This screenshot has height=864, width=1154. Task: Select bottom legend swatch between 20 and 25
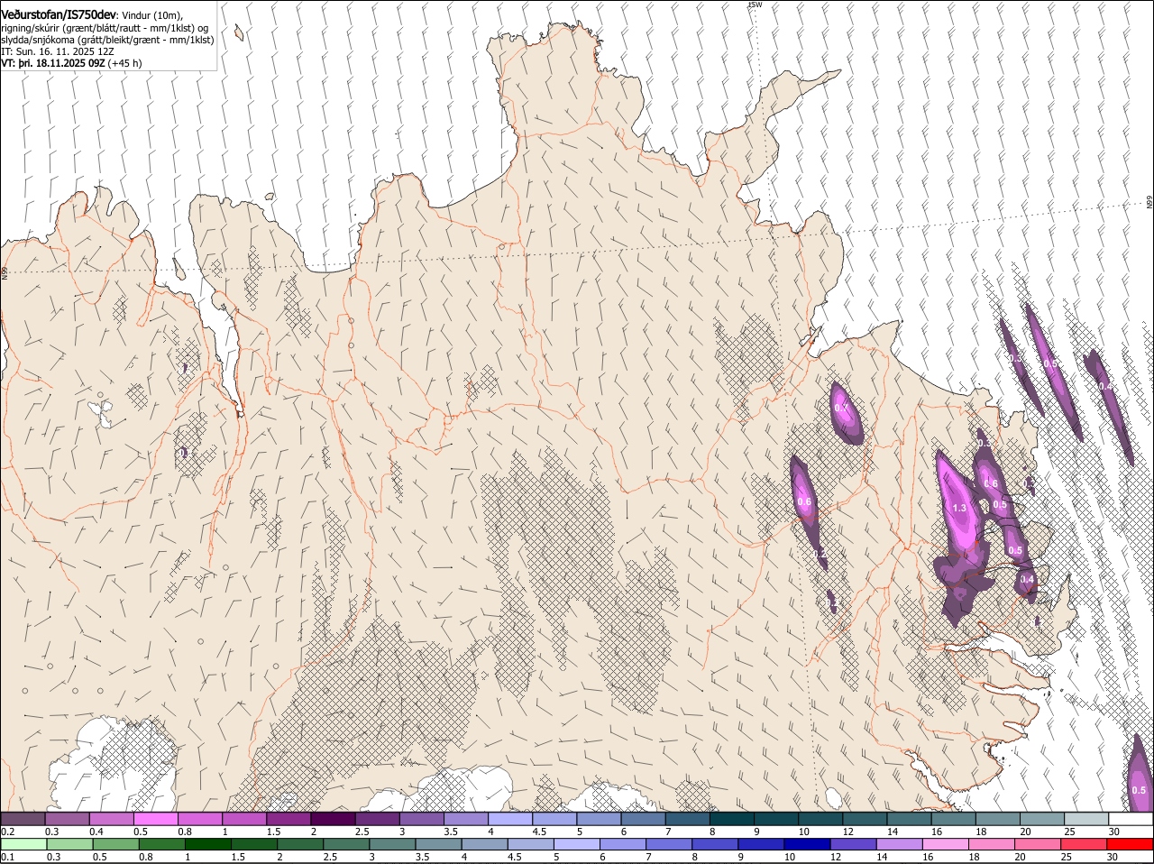pos(1036,844)
